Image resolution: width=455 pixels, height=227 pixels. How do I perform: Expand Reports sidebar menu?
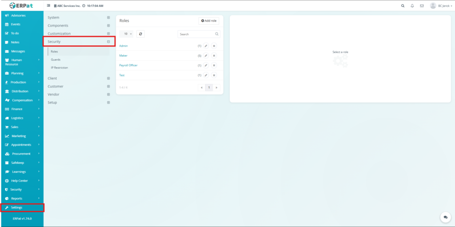tap(22, 199)
